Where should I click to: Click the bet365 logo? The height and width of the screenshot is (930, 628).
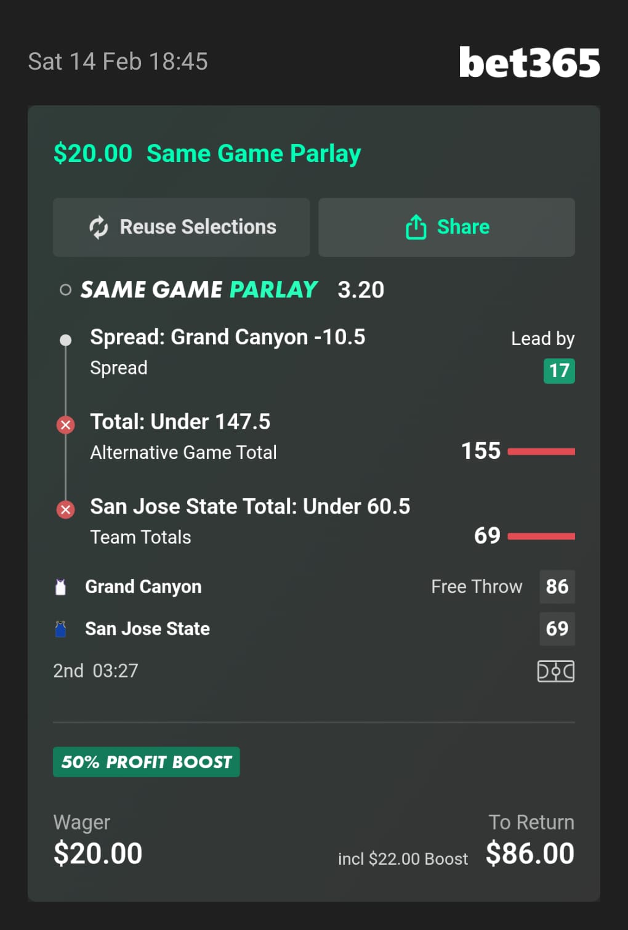click(x=529, y=62)
